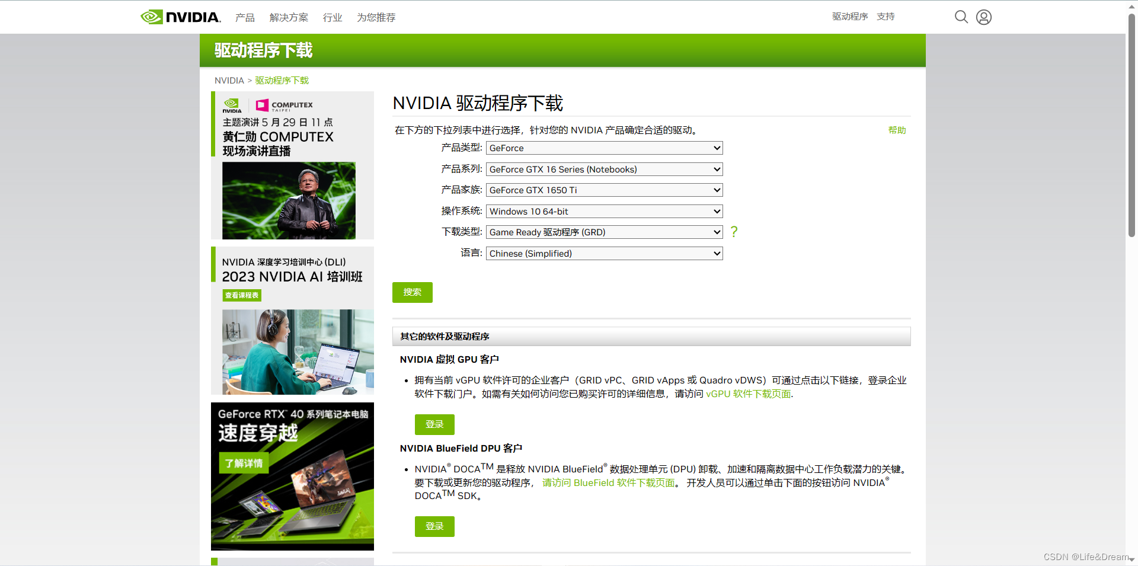Viewport: 1138px width, 566px height.
Task: Open the 帮助 help link
Action: pyautogui.click(x=897, y=130)
